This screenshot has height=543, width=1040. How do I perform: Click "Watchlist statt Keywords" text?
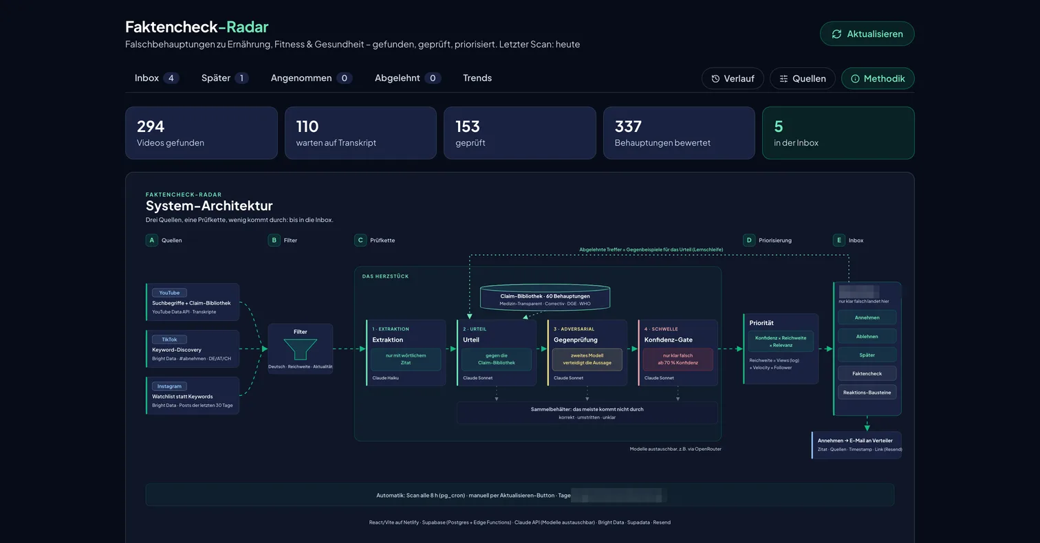pos(182,397)
